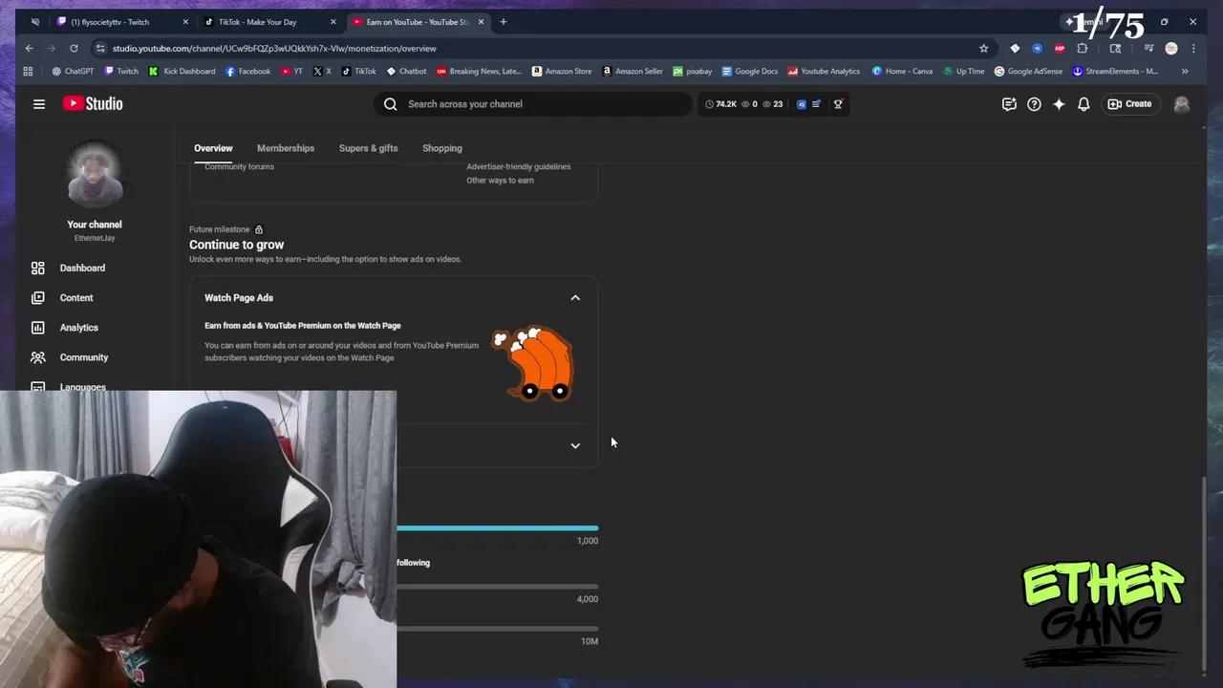1223x688 pixels.
Task: Go back in the browser
Action: [30, 48]
